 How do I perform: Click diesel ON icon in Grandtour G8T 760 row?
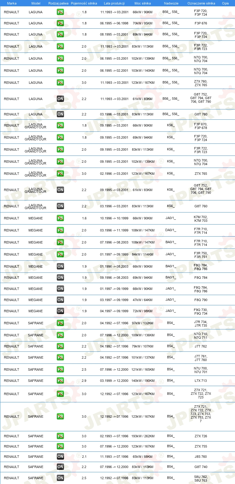pos(60,206)
